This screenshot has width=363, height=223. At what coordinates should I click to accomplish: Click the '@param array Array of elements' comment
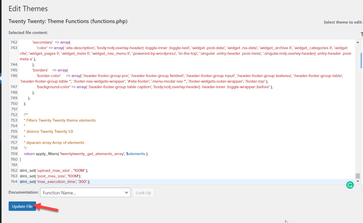coord(54,143)
